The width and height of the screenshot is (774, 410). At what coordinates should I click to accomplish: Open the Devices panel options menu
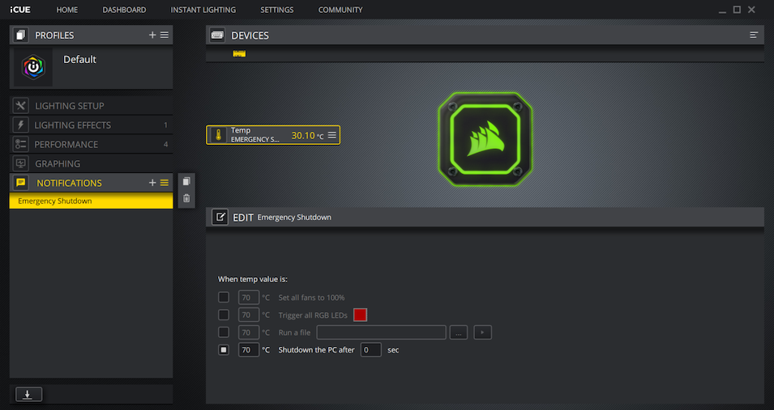coord(754,35)
